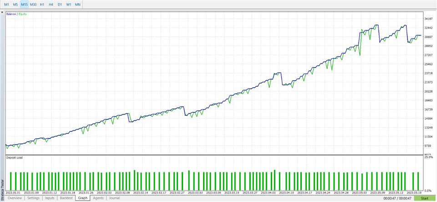Click the 9759 axis value
This screenshot has height=202, width=437.
point(428,146)
